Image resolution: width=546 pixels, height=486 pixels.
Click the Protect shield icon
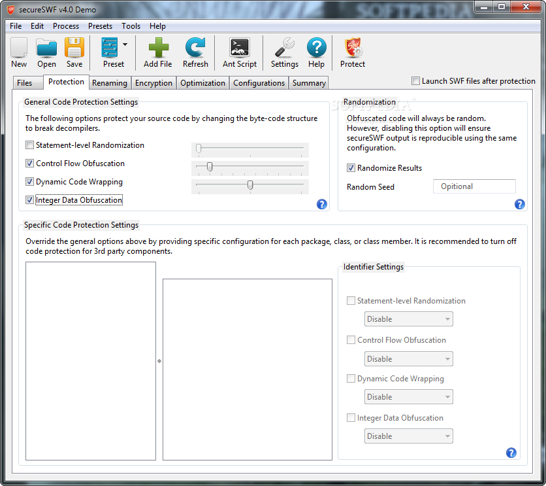[353, 48]
